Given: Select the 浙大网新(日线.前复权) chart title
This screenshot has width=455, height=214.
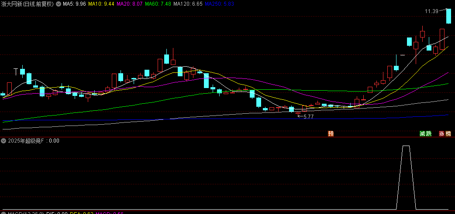Looking at the screenshot, I should click(28, 4).
